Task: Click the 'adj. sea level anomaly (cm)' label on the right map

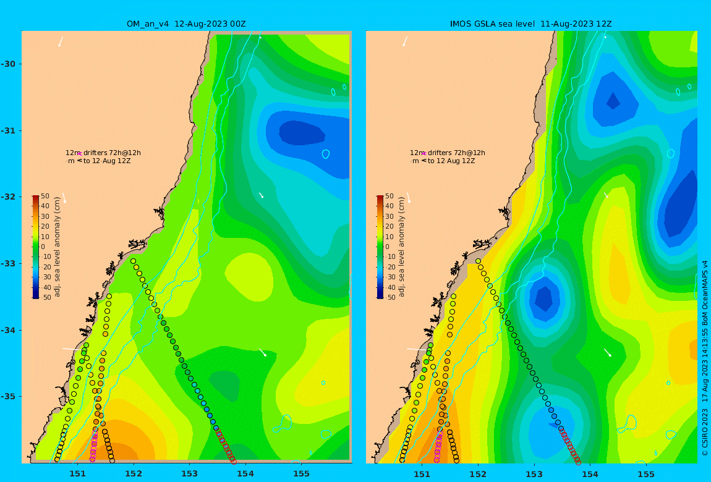Action: tap(402, 247)
